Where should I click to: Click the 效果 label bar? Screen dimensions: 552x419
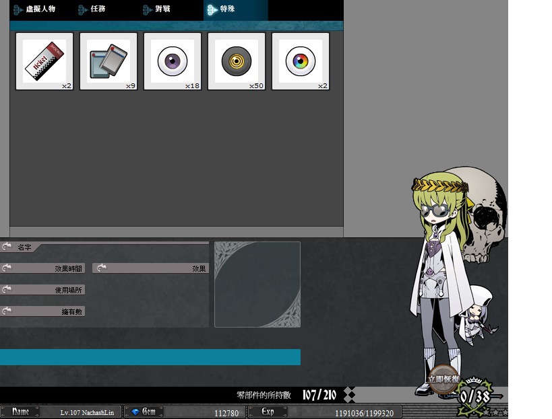[151, 268]
